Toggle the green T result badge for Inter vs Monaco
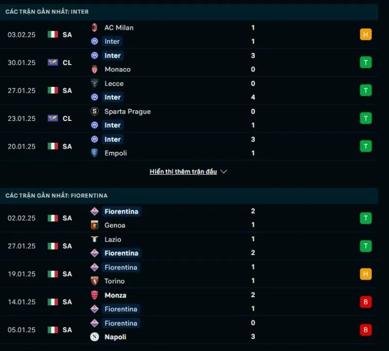The width and height of the screenshot is (389, 351). pos(366,62)
